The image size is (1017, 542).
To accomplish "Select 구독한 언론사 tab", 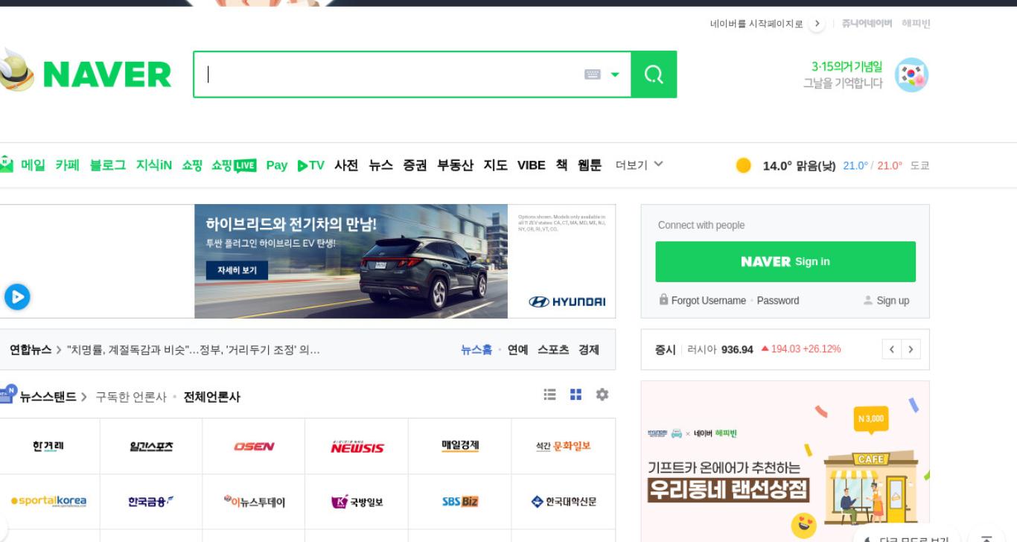I will [x=131, y=397].
